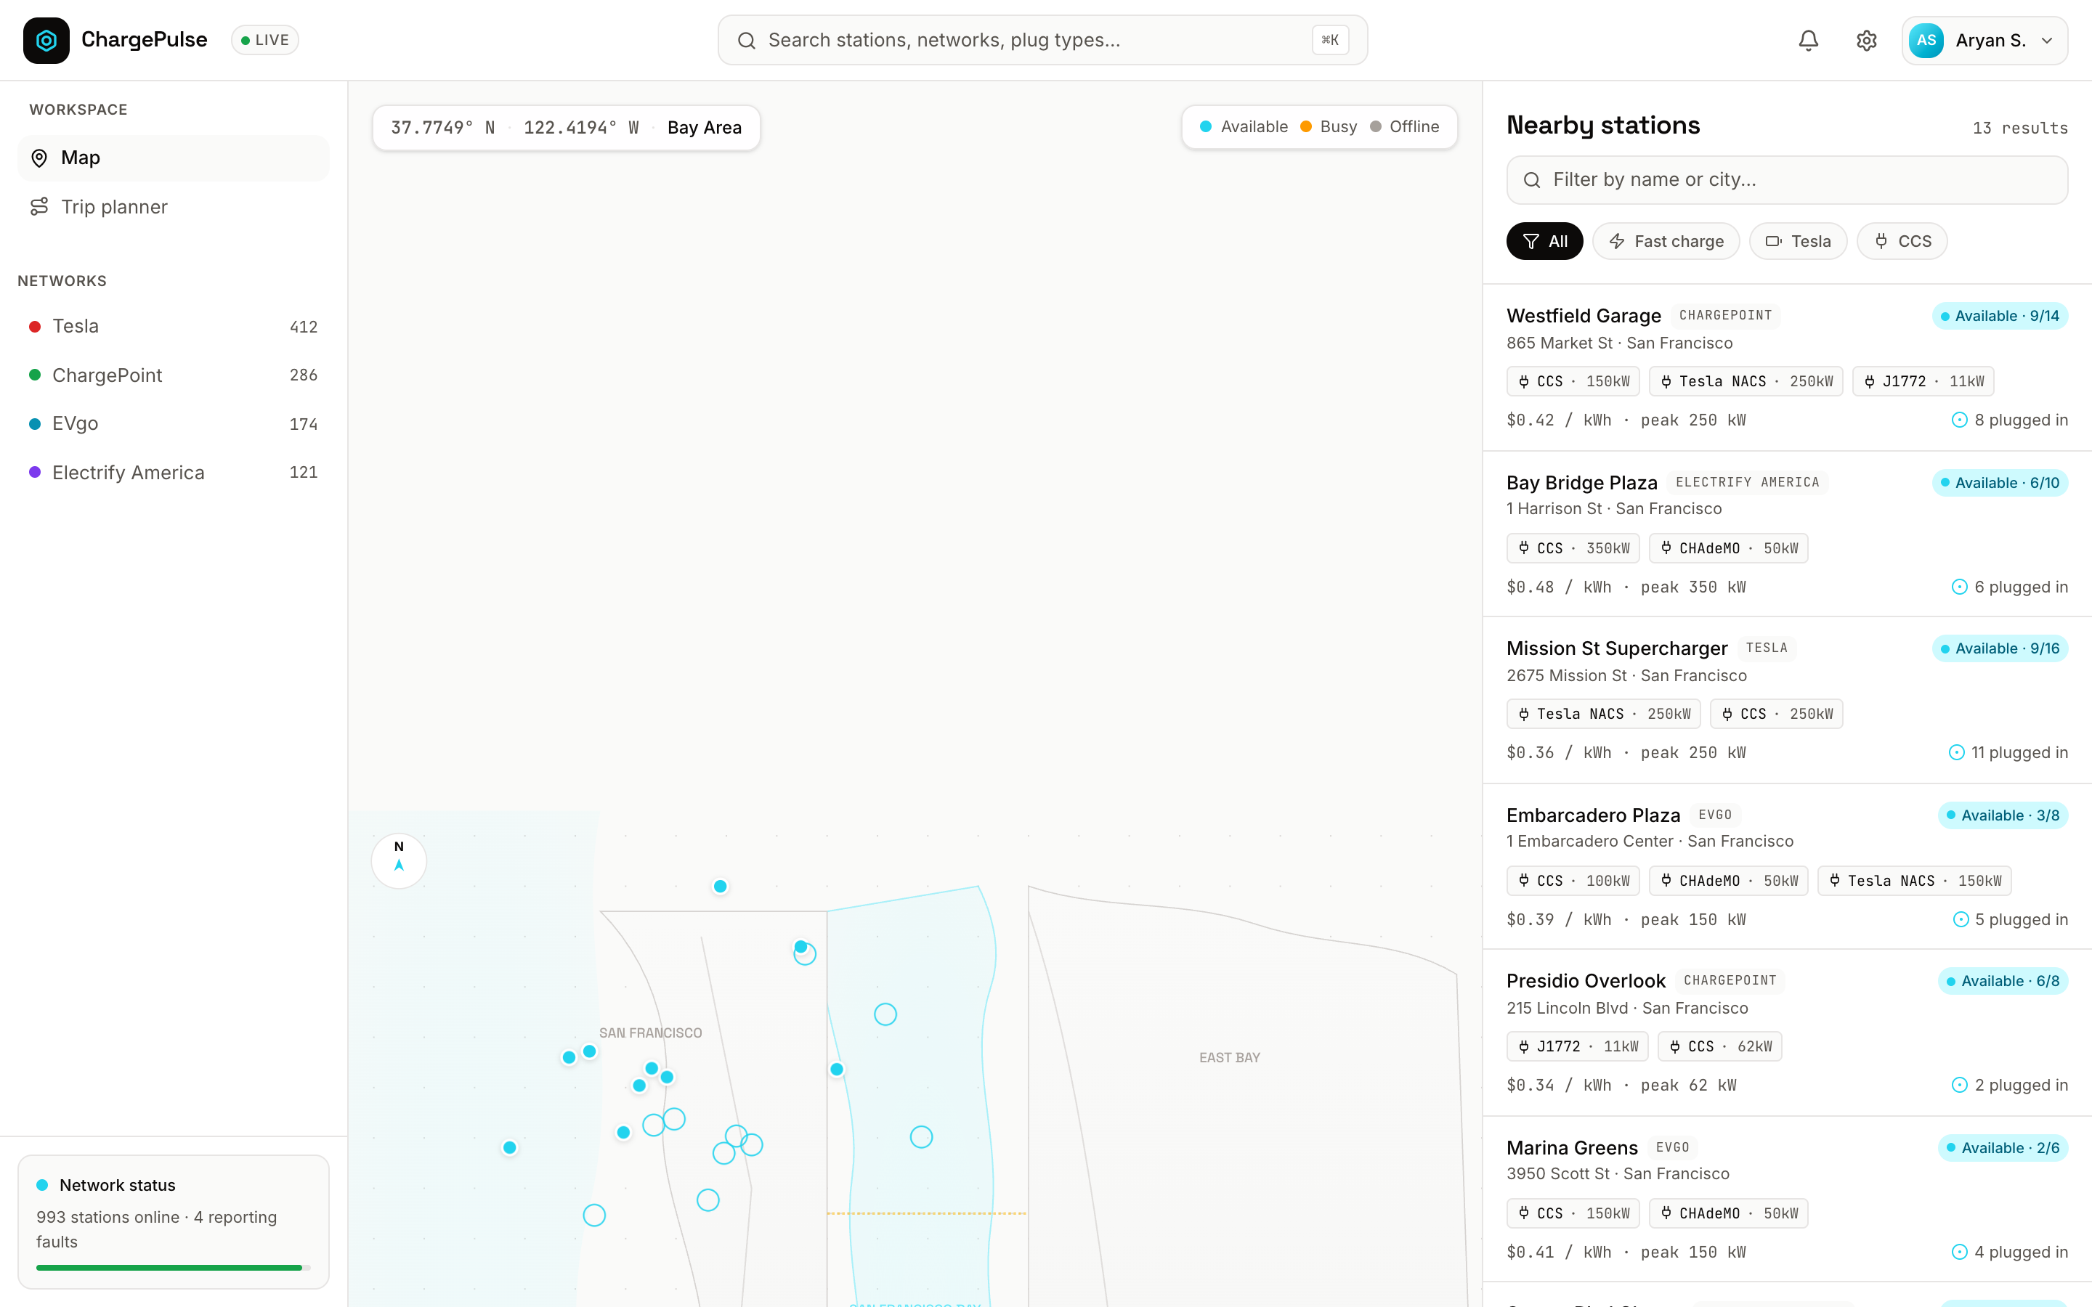The image size is (2092, 1307).
Task: Click the ELECTRIFY AMERICA tag on Bay Bridge Plaza
Action: (1747, 482)
